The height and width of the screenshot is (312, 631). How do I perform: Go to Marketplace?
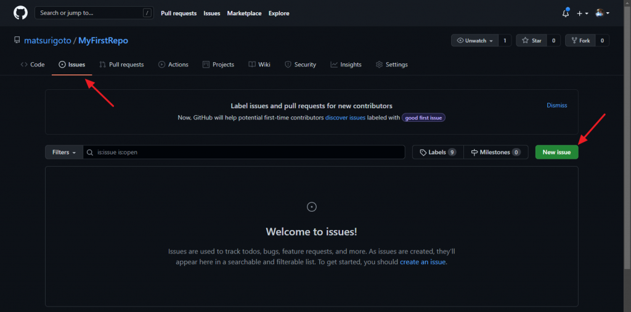tap(244, 14)
